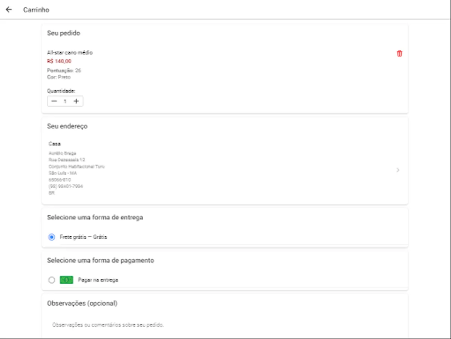Go back using the arrow icon

9,10
